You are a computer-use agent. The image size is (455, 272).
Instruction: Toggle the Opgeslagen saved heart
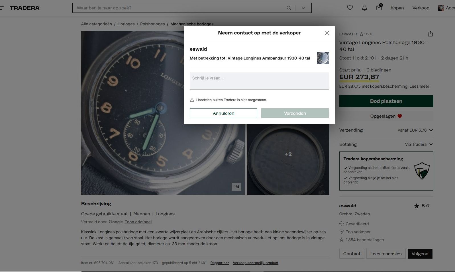[386, 116]
